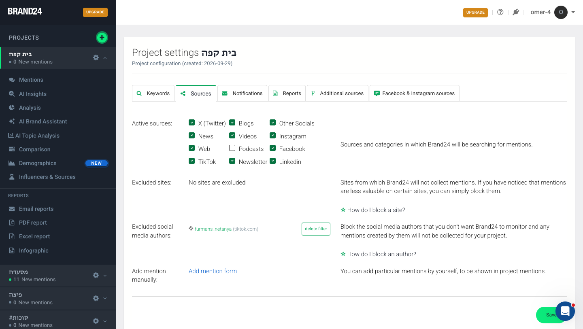Expand the פיצה project chevron
This screenshot has width=583, height=329.
click(105, 298)
